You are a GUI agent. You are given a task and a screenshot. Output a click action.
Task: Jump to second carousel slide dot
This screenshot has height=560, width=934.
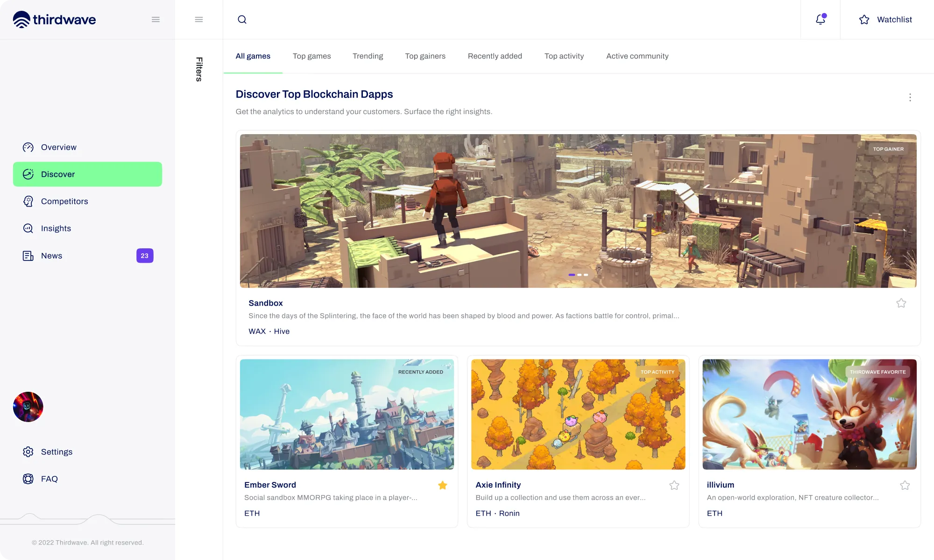[580, 275]
